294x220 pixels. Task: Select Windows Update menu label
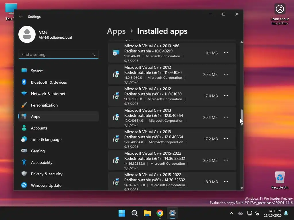click(x=46, y=185)
